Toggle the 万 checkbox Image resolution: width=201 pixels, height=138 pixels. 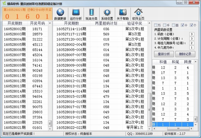click(156, 25)
